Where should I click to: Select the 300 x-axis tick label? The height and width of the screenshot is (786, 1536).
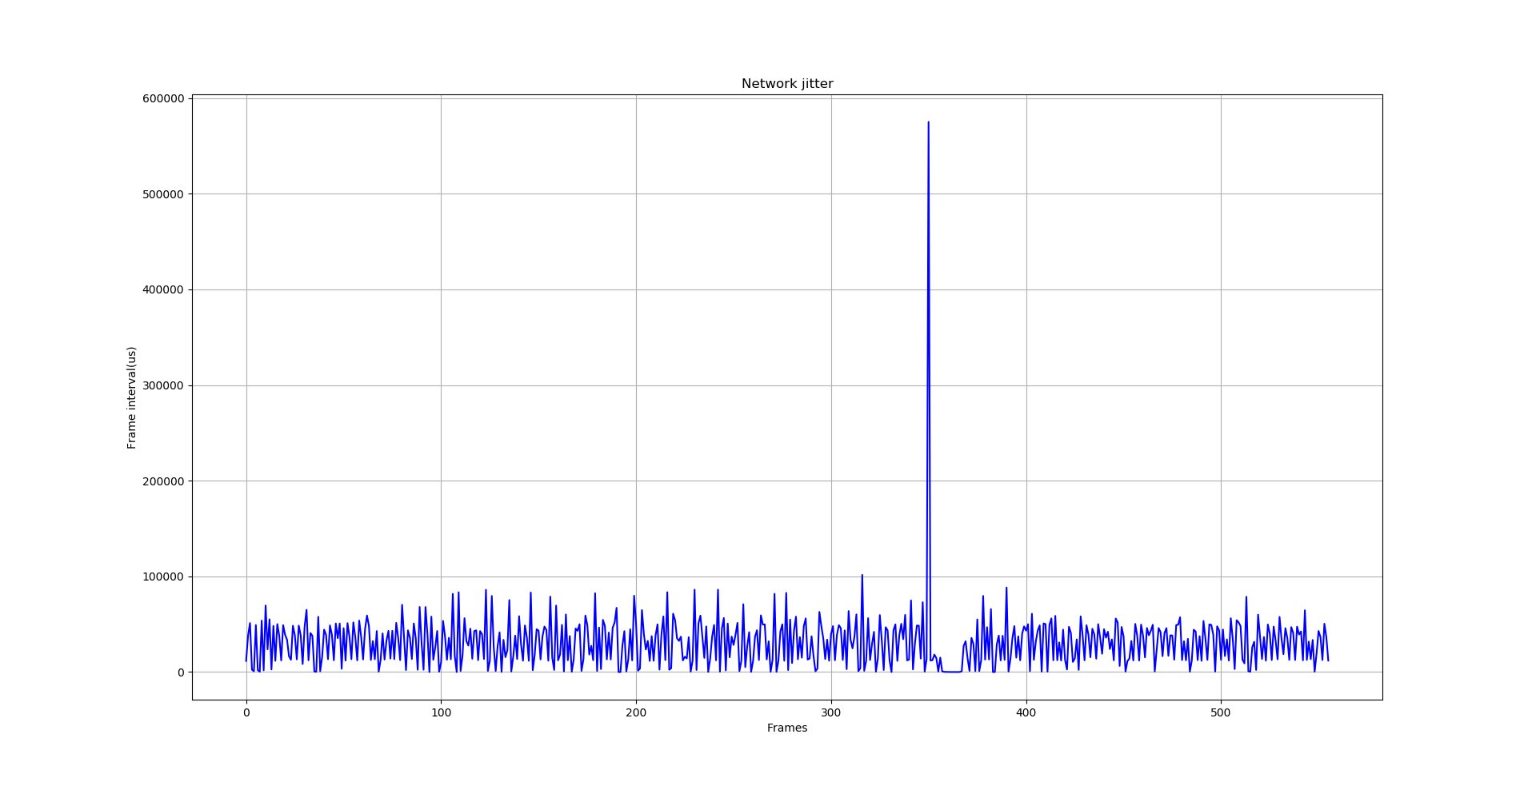(831, 712)
